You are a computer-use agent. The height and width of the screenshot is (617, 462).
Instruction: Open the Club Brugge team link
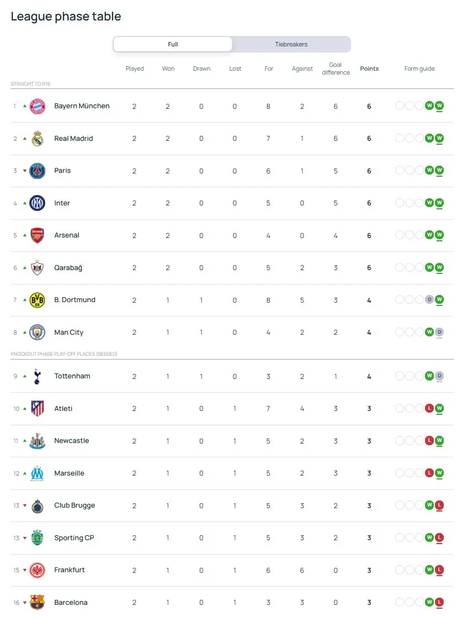[75, 505]
